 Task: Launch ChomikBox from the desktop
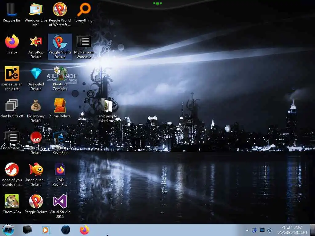coord(12,204)
